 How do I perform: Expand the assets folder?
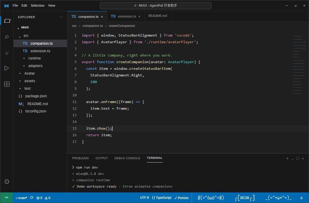(20, 81)
